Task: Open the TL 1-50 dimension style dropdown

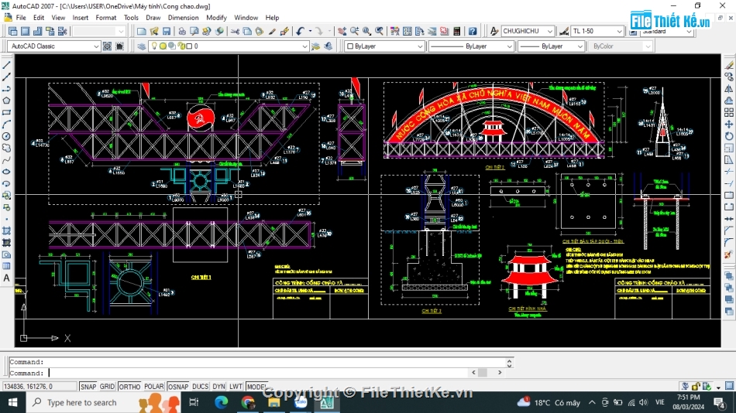Action: (619, 32)
